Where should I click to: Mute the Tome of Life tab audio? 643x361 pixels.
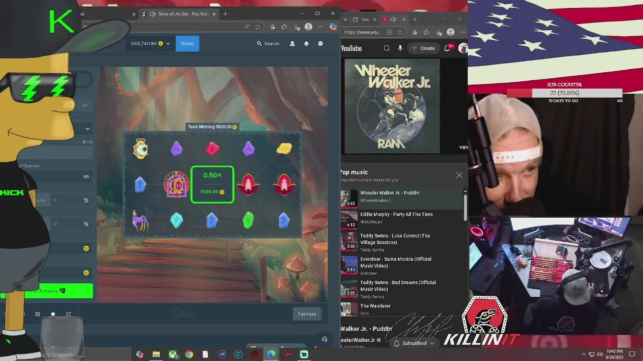tap(152, 14)
